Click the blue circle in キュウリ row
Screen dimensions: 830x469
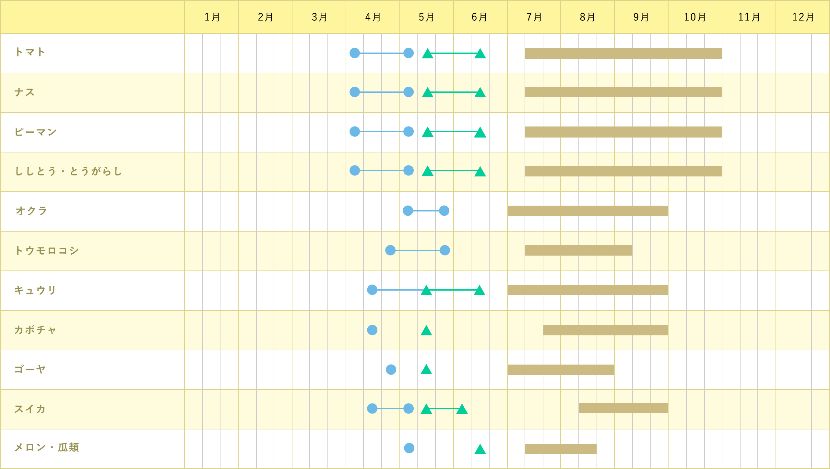point(372,290)
